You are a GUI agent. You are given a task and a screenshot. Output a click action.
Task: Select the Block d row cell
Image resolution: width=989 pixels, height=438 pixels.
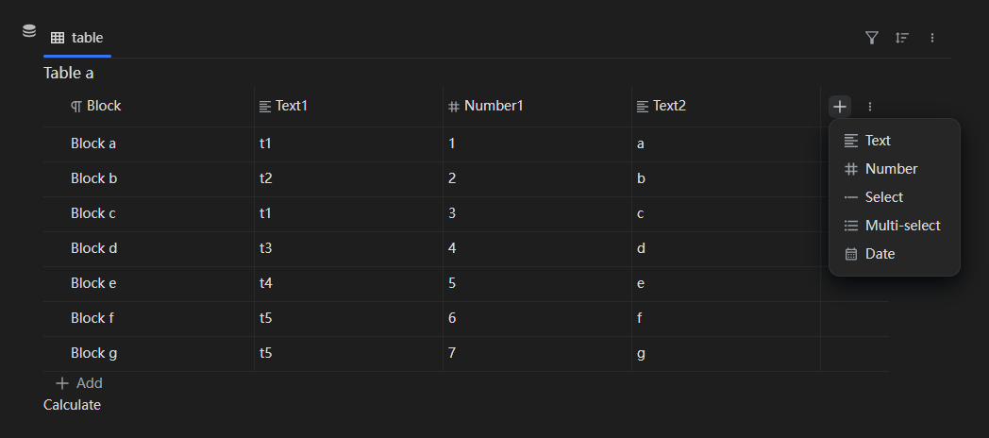point(92,248)
